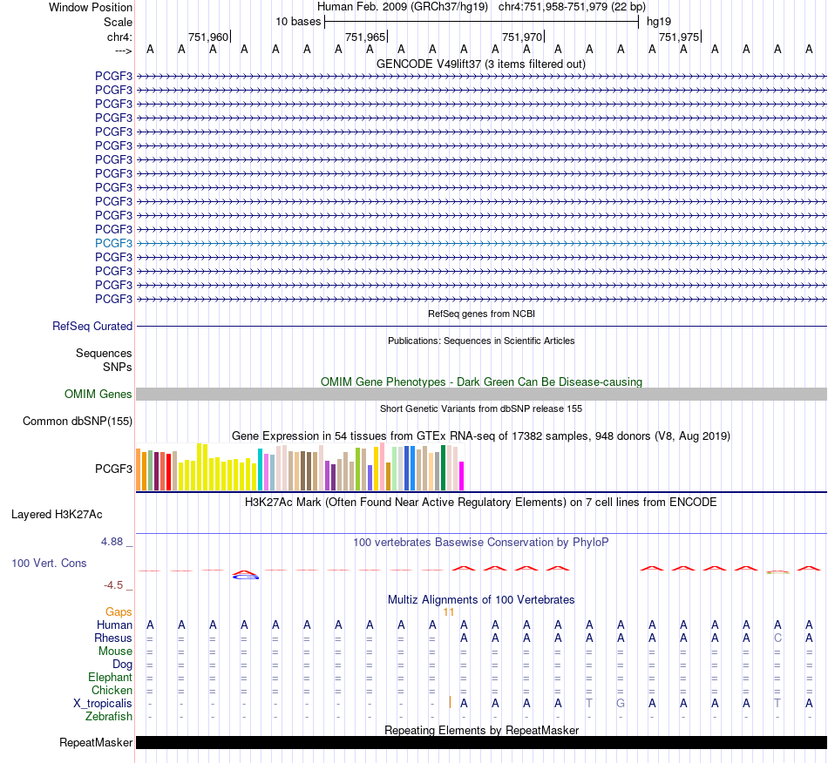
Task: Click the Zebrafish species label
Action: tap(109, 716)
